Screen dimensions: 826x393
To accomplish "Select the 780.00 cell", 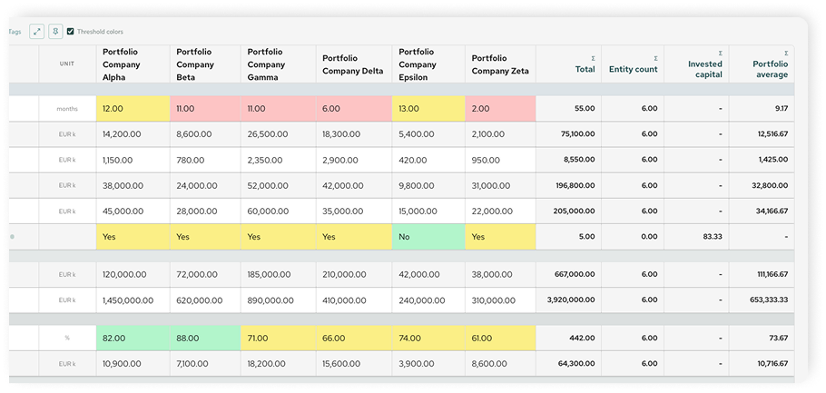I will click(x=205, y=160).
